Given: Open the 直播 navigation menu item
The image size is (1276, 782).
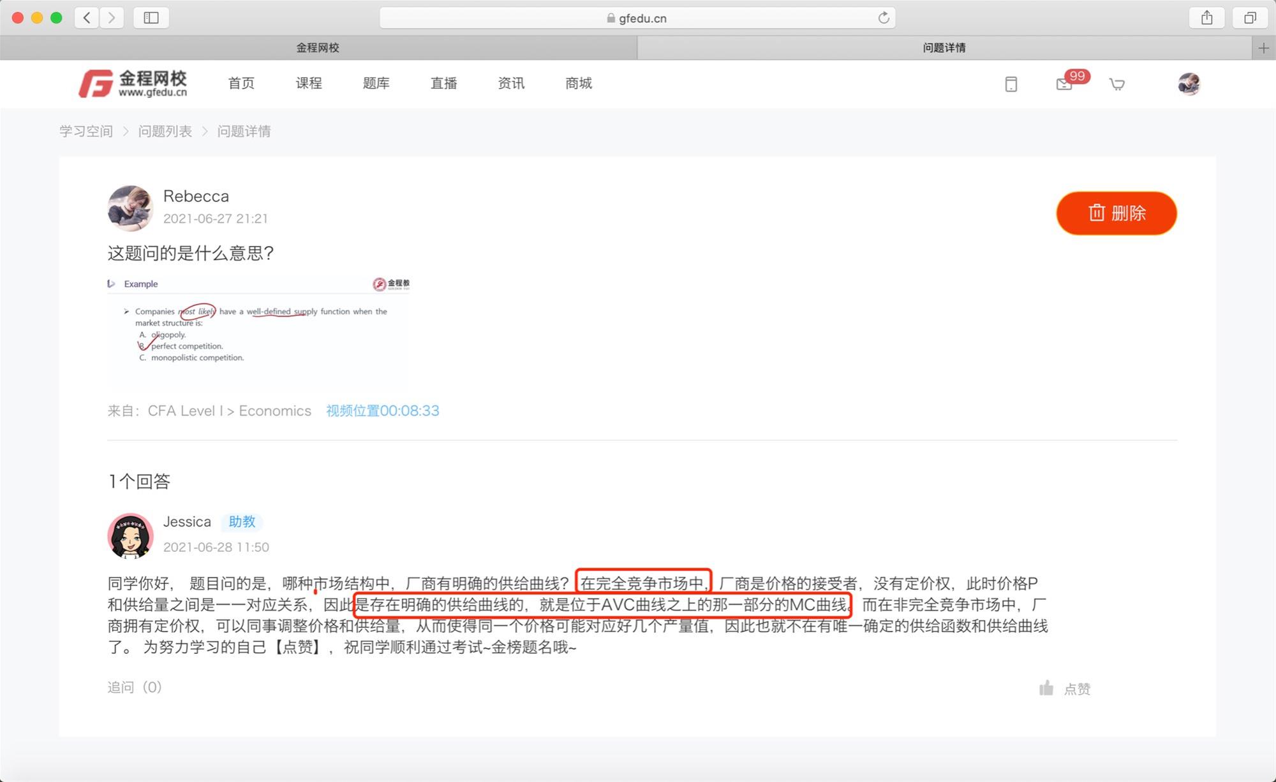Looking at the screenshot, I should point(443,83).
